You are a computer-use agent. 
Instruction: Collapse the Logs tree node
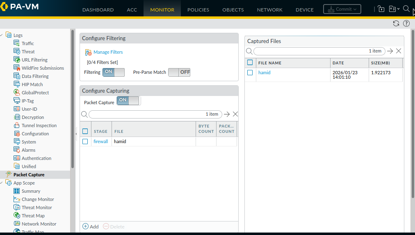coord(2,35)
